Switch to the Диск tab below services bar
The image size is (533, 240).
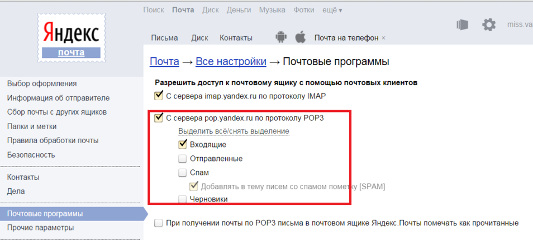199,38
